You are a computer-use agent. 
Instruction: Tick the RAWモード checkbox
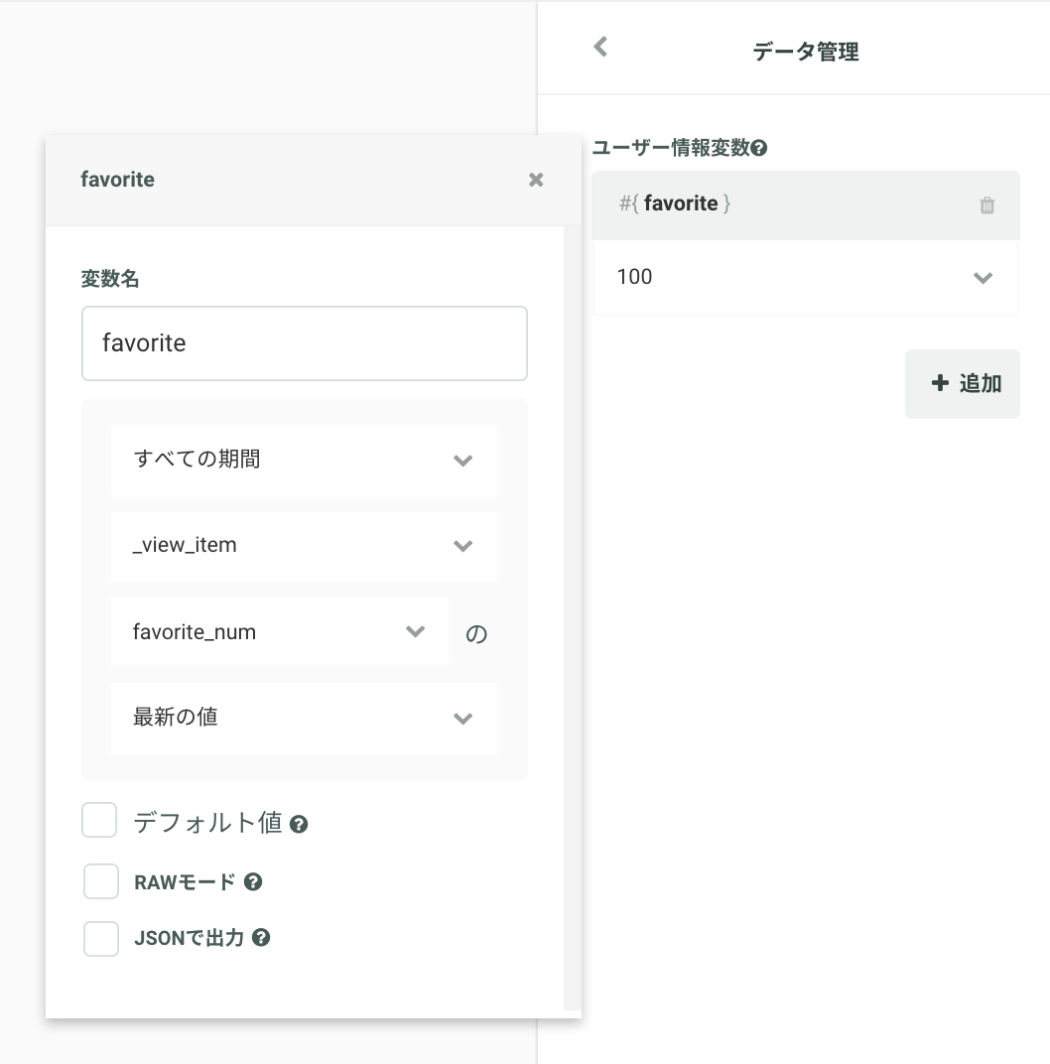tap(101, 880)
